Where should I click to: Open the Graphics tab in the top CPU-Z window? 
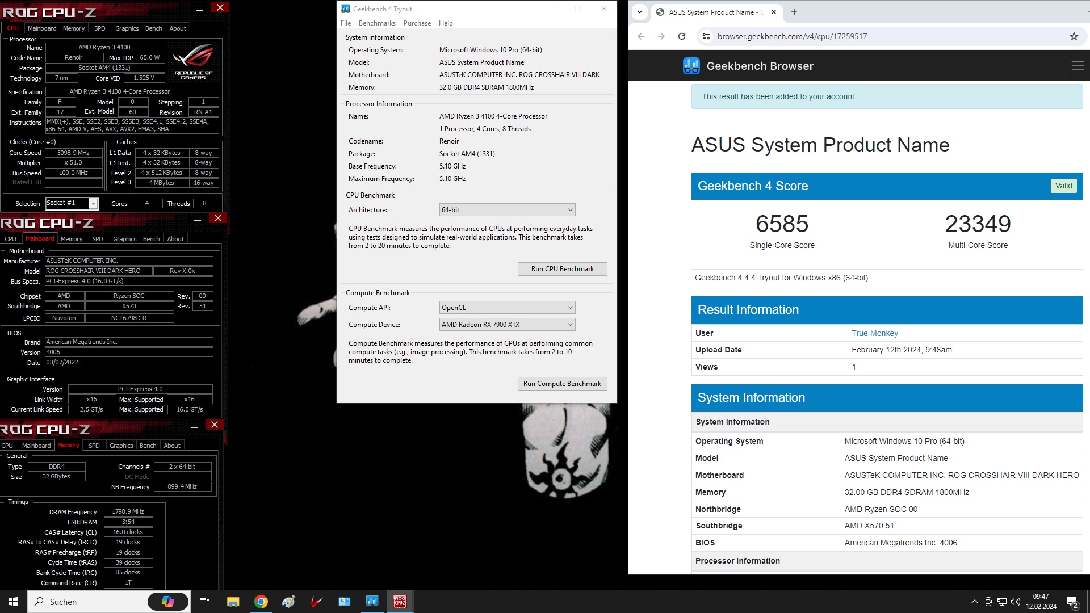point(127,28)
